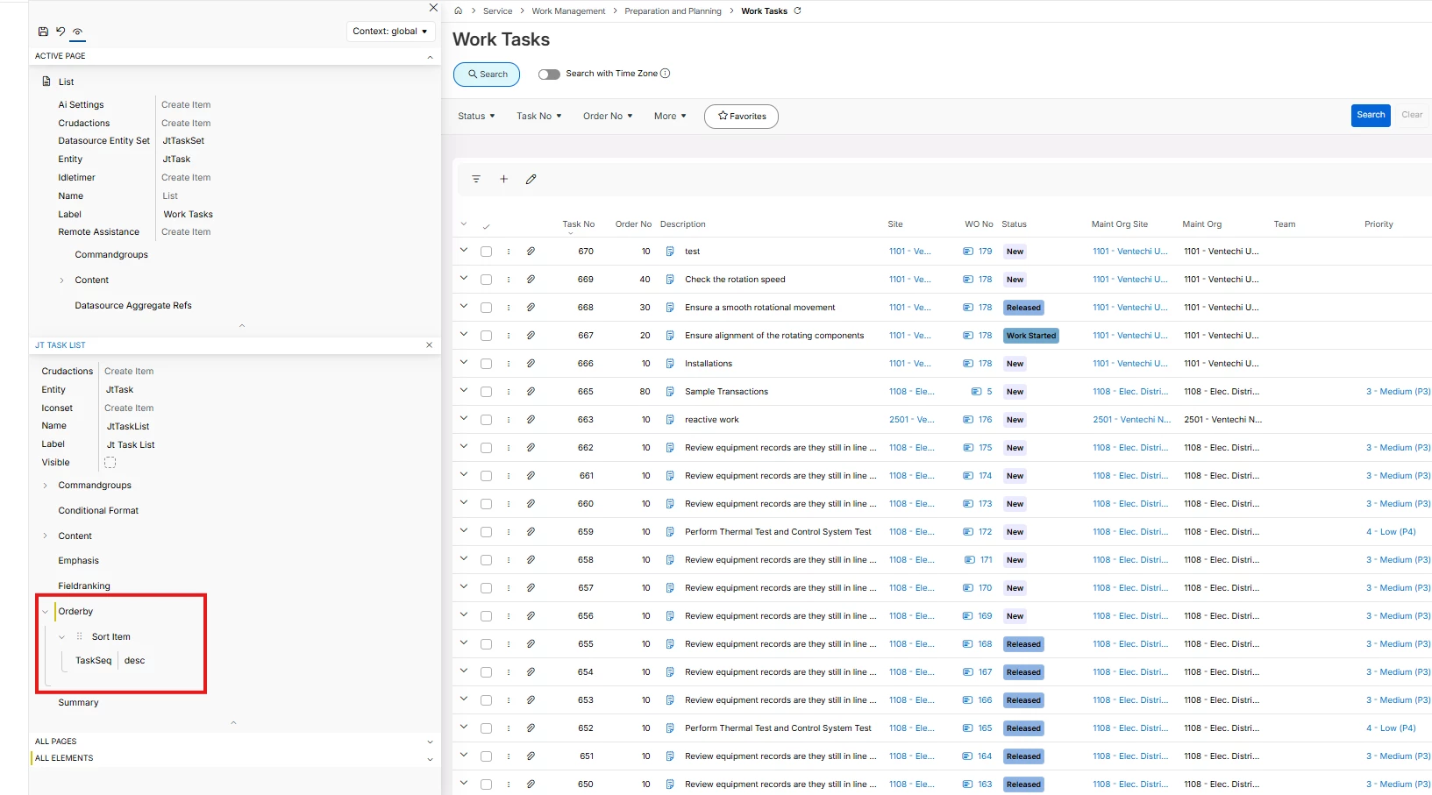1432x795 pixels.
Task: Click the desc sort direction value
Action: pos(135,661)
